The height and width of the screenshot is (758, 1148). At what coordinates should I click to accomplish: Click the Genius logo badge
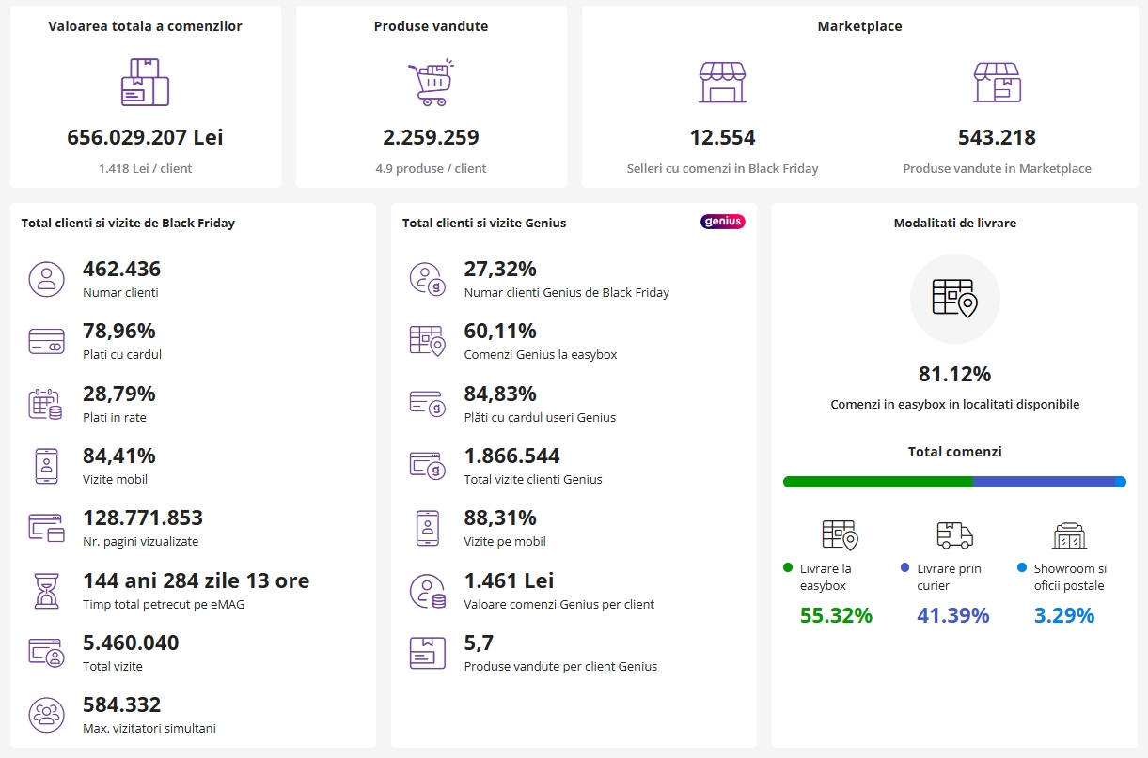point(722,222)
